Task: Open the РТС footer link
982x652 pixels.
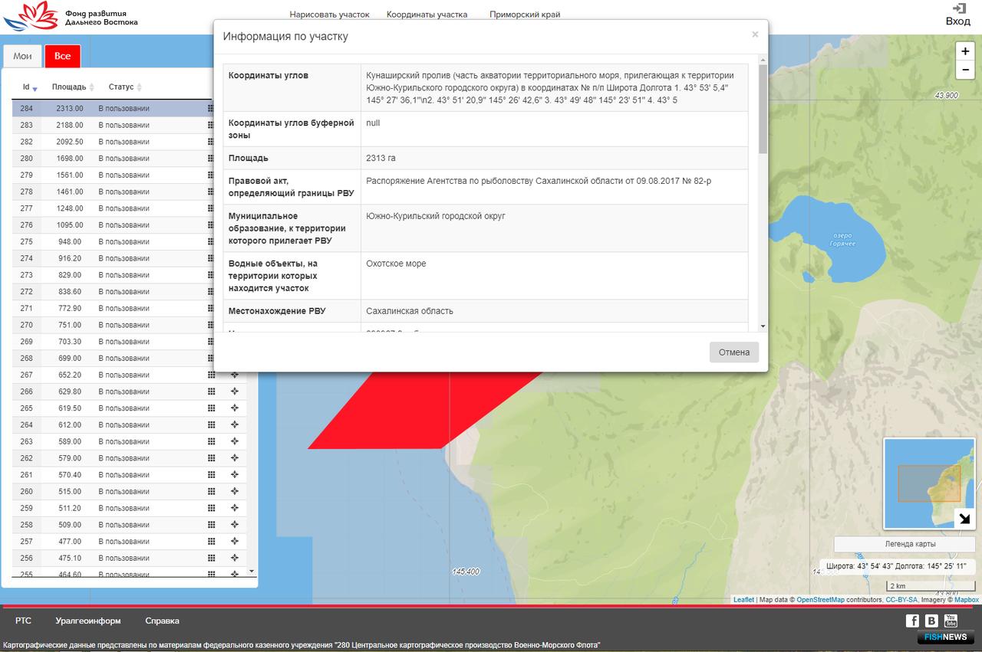Action: tap(23, 621)
